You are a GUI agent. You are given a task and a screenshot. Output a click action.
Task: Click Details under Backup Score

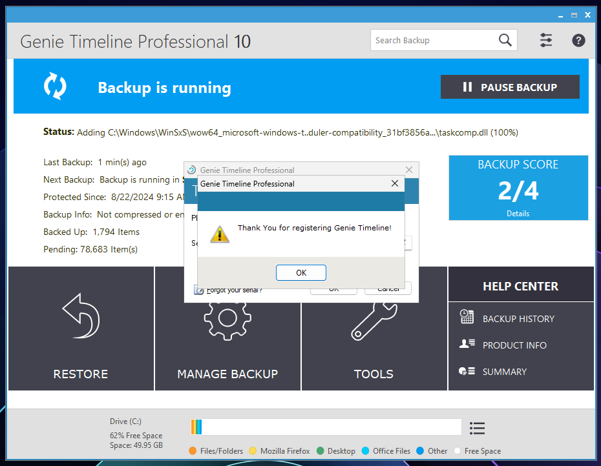(x=518, y=213)
